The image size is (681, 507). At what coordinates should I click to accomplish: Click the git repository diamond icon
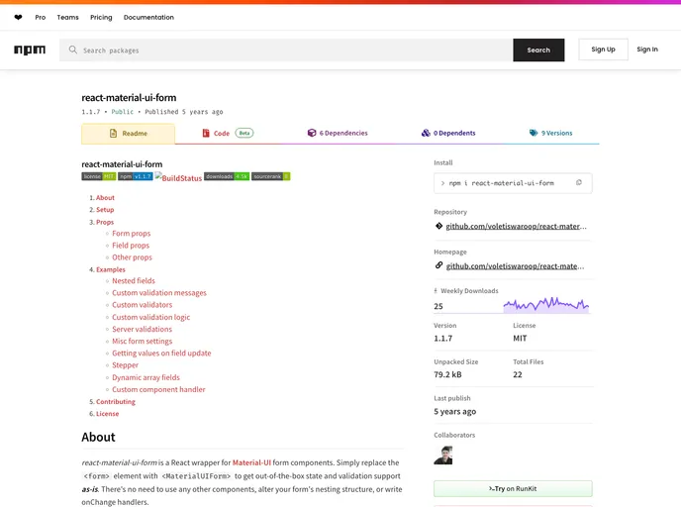click(x=438, y=226)
